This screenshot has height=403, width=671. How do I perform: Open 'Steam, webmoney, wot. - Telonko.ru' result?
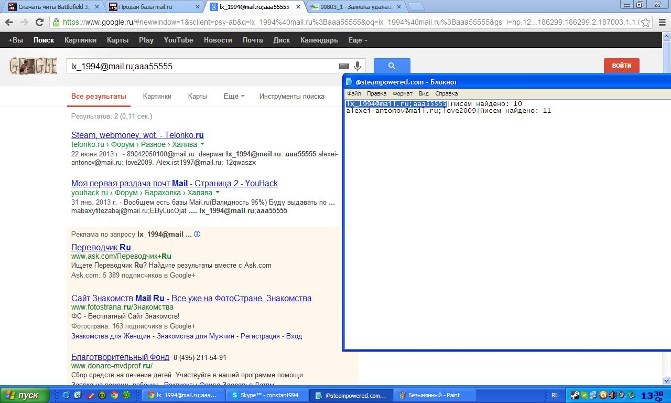point(137,135)
